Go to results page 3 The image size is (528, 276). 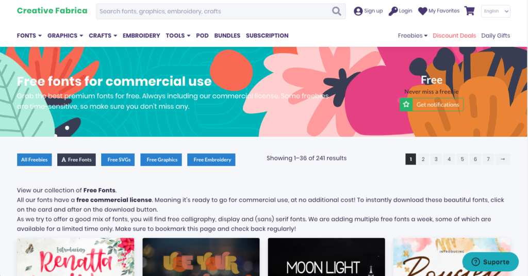436,159
